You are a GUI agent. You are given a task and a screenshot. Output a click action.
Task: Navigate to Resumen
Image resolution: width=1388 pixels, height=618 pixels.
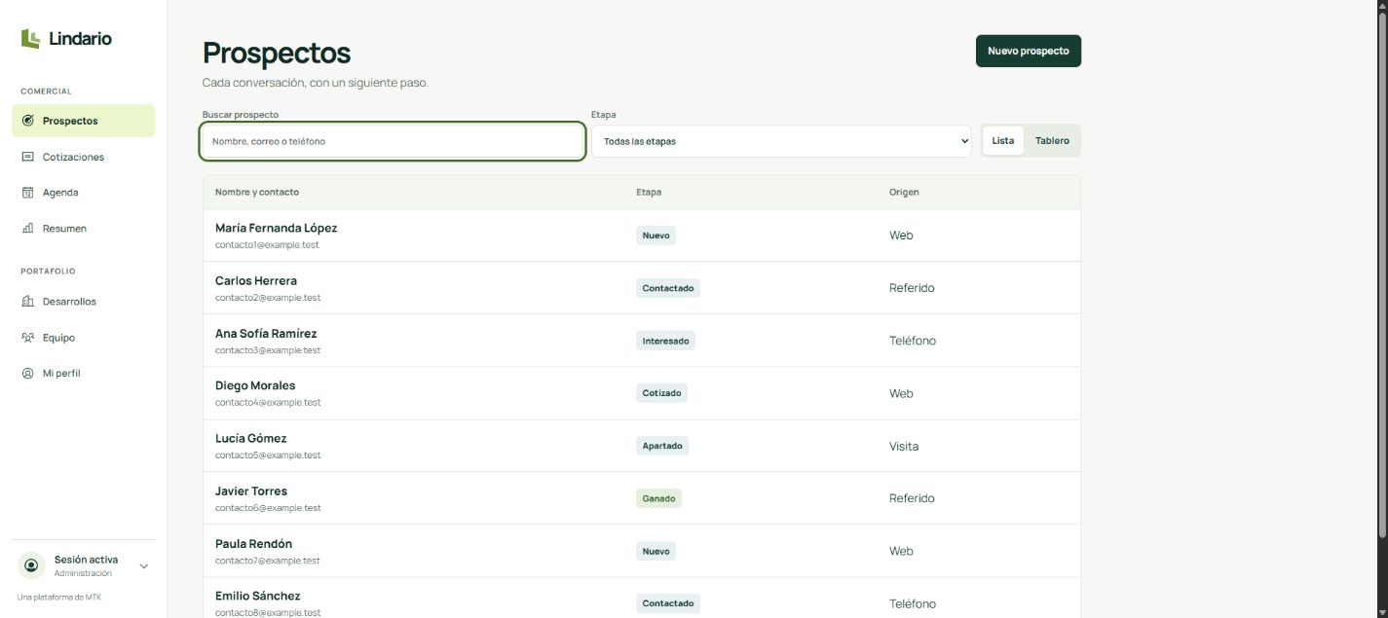83,229
